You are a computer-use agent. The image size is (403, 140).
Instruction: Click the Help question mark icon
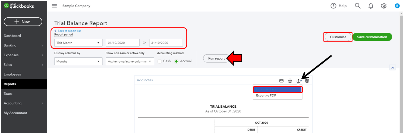333,6
